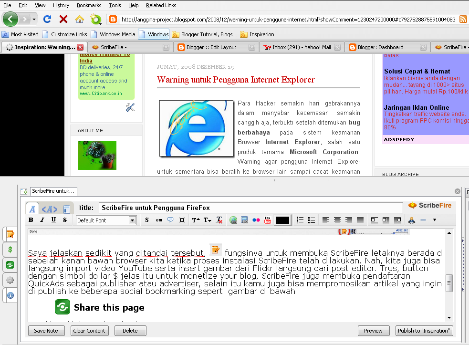469x345 pixels.
Task: Click Clear Content button
Action: (x=89, y=331)
